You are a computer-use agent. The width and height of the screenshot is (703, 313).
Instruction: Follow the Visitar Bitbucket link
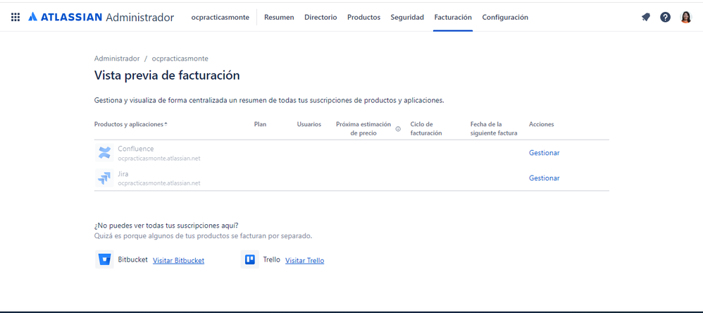coord(178,261)
